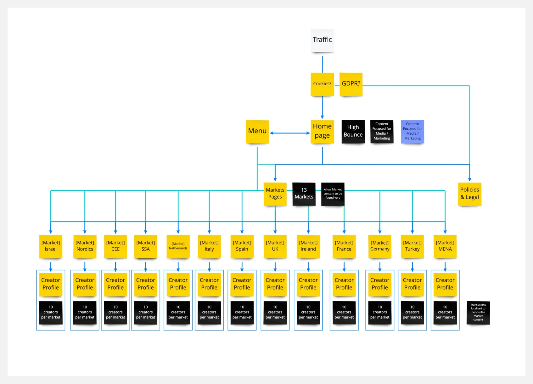
Task: Select the [Market] Nordics note
Action: coord(85,247)
